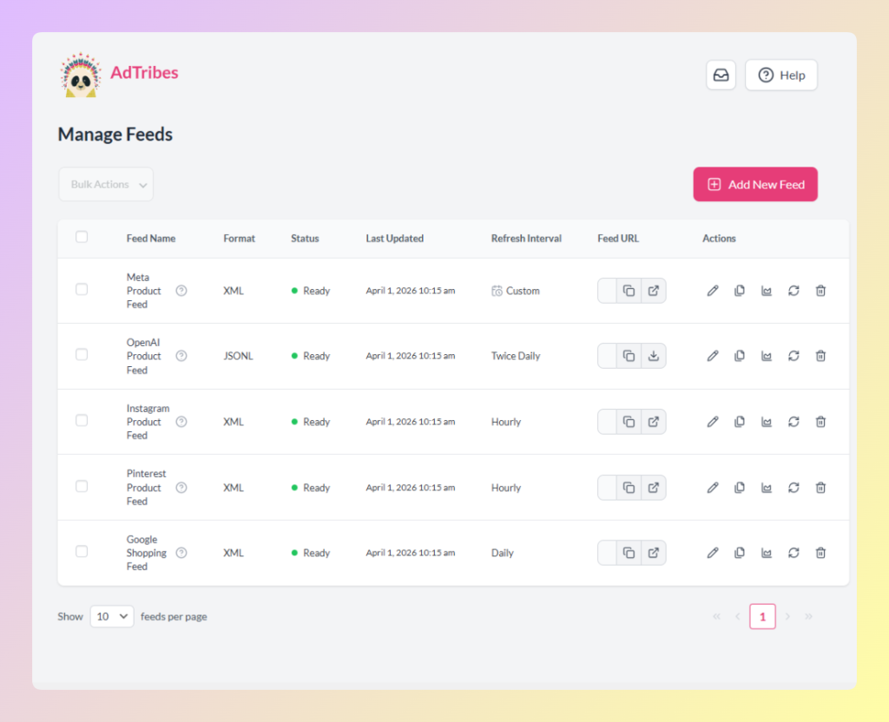Add a new feed
The image size is (889, 722).
point(754,184)
